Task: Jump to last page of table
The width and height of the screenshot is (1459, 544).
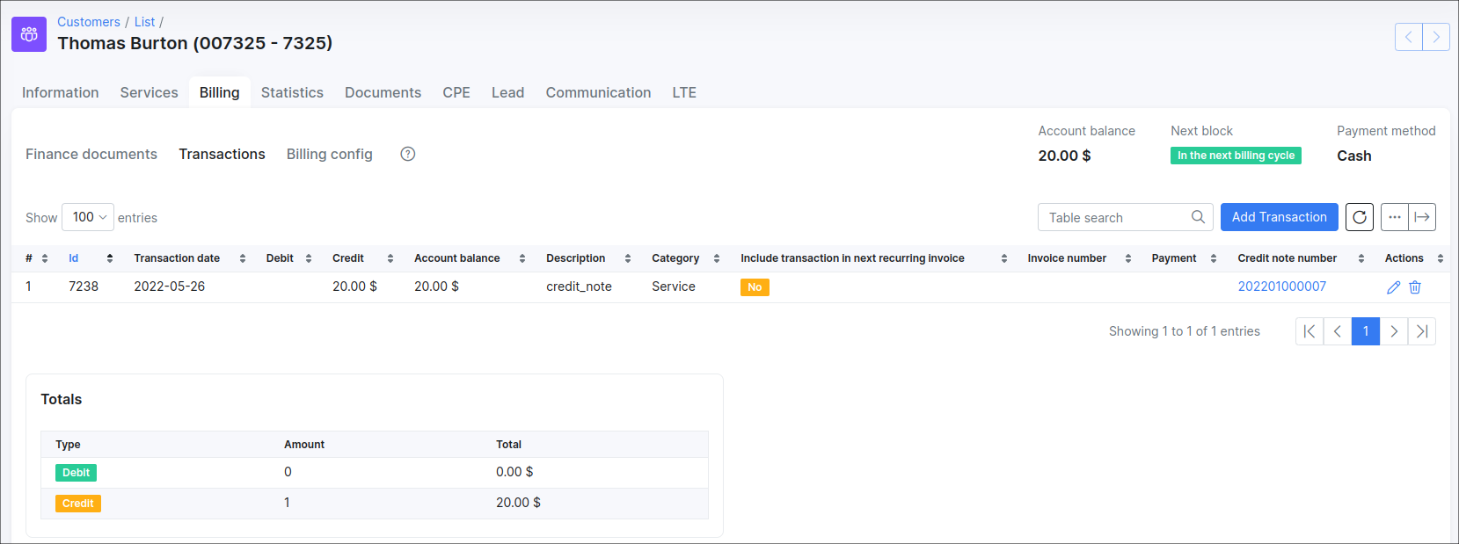Action: (x=1422, y=331)
